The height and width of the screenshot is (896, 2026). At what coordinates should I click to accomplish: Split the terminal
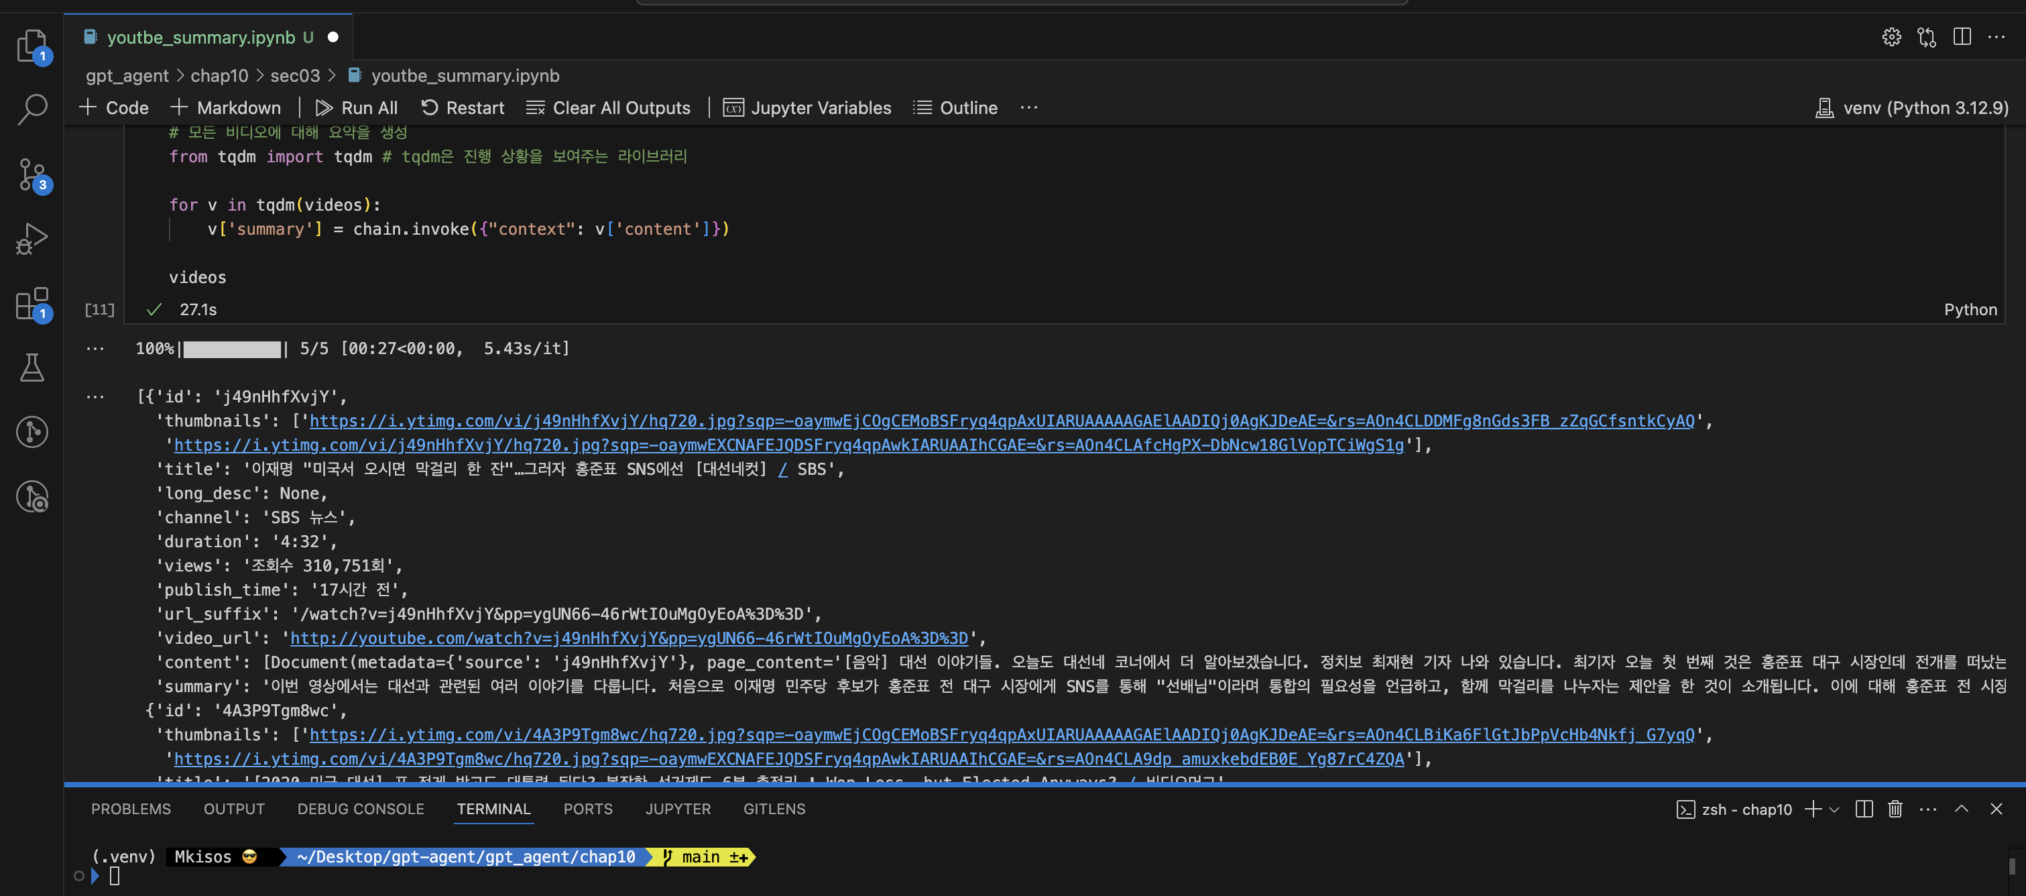pyautogui.click(x=1863, y=809)
